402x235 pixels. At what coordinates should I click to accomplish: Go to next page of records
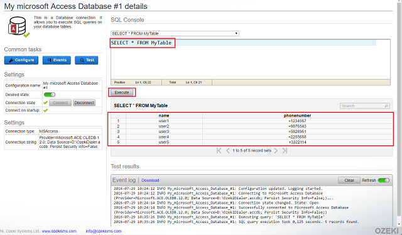coord(276,150)
